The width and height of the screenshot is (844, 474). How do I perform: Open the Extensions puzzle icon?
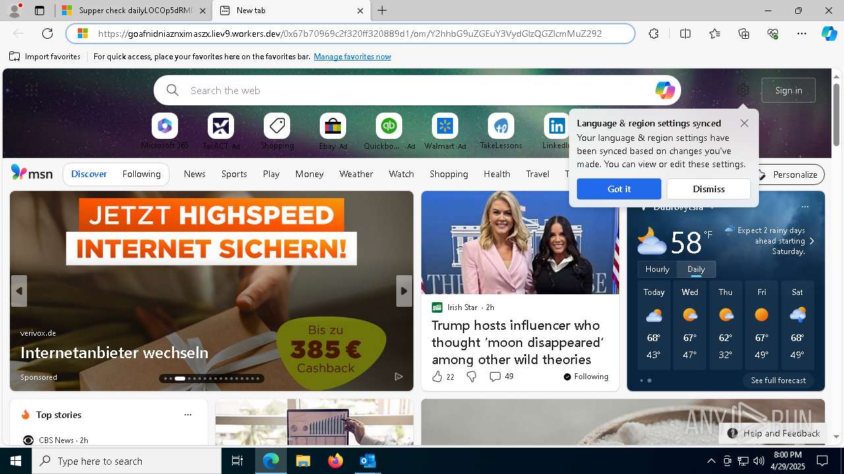click(x=653, y=34)
